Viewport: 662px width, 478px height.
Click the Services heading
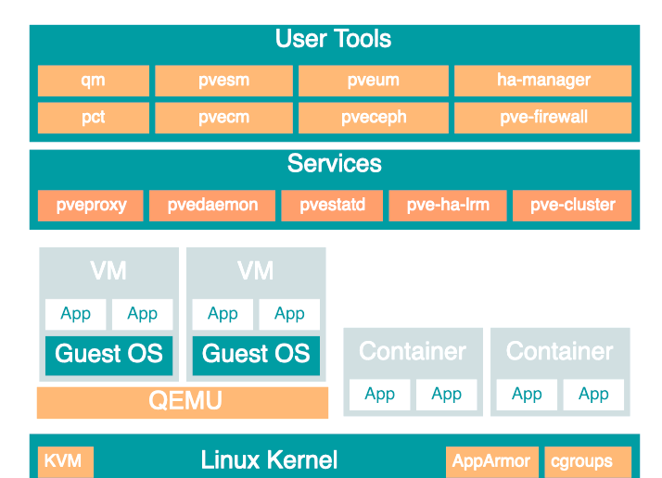coord(335,164)
